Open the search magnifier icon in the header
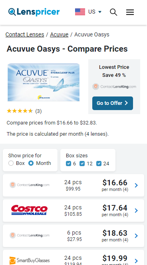Screen dimensions: 147x265 (x=113, y=12)
